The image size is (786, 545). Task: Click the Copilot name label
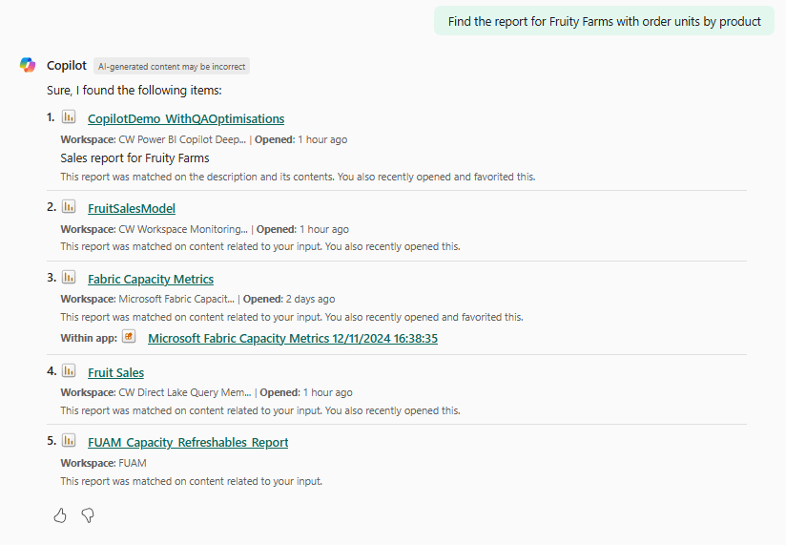coord(67,65)
